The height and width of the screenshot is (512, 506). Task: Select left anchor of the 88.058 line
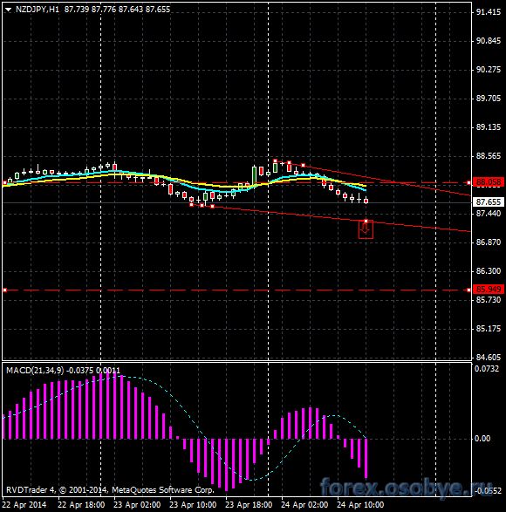coord(4,183)
